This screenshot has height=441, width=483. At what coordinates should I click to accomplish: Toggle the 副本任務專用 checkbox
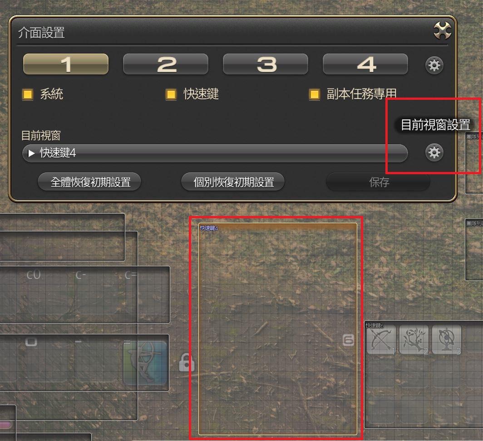point(314,94)
